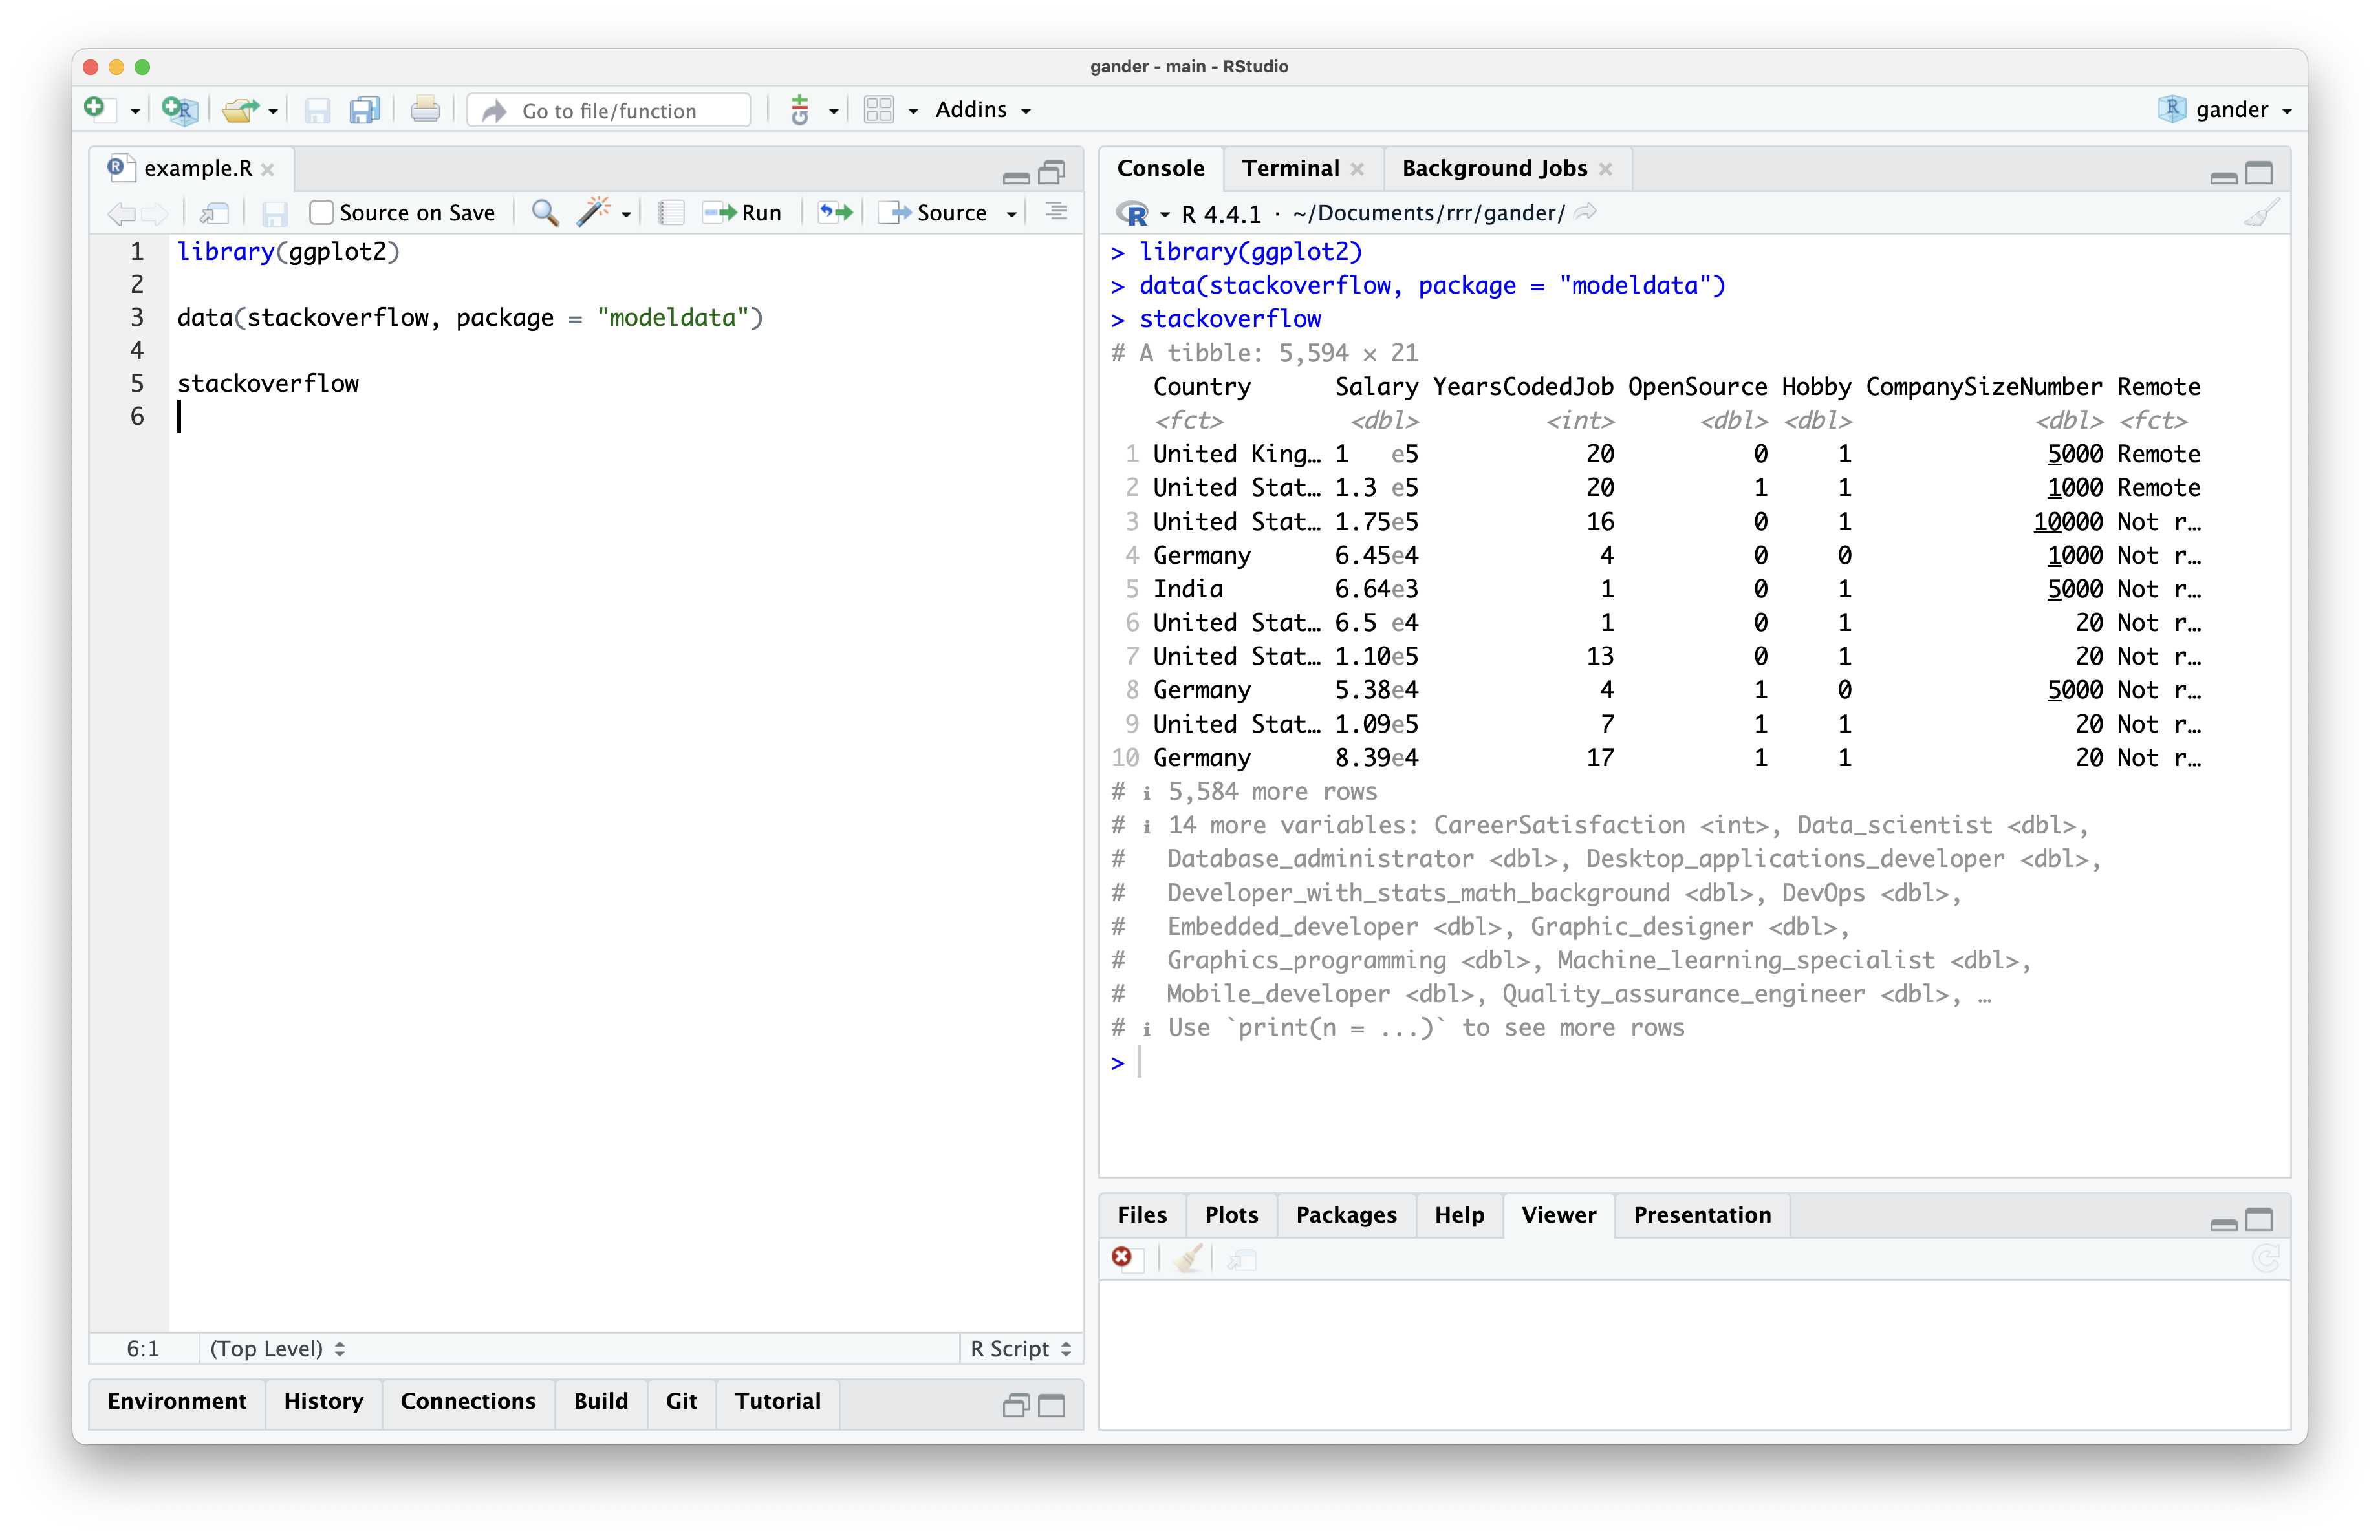Open the Background Jobs tab
Screen dimensions: 2380x1540
(x=1494, y=168)
